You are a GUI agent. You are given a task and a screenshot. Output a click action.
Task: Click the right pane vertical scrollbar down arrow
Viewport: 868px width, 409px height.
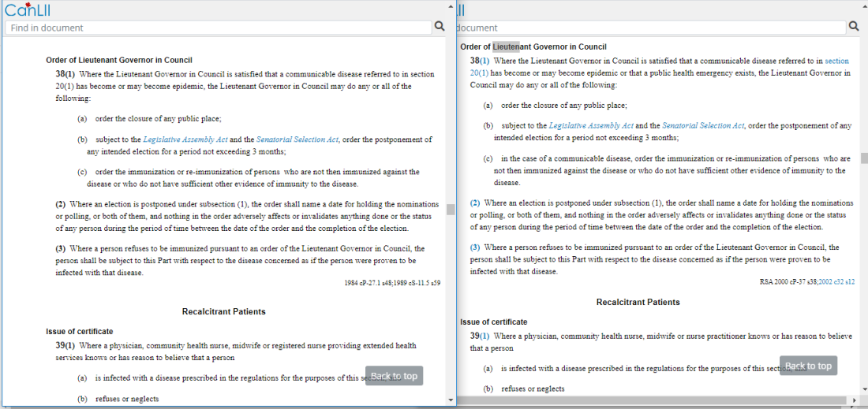pos(864,390)
